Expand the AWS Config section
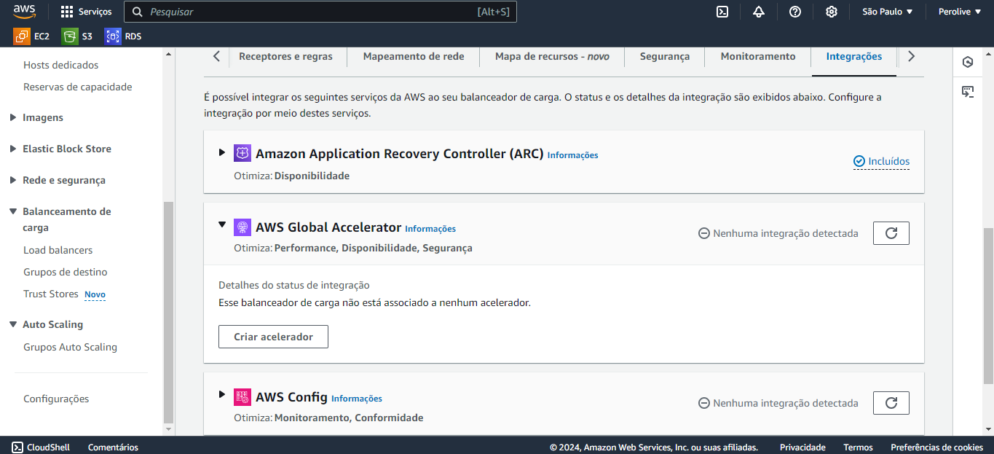This screenshot has height=454, width=994. click(x=222, y=394)
